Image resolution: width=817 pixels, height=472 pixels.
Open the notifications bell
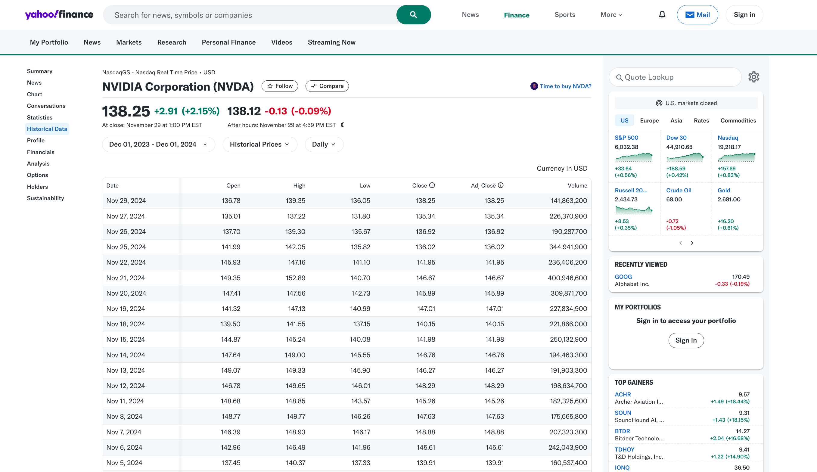(662, 14)
